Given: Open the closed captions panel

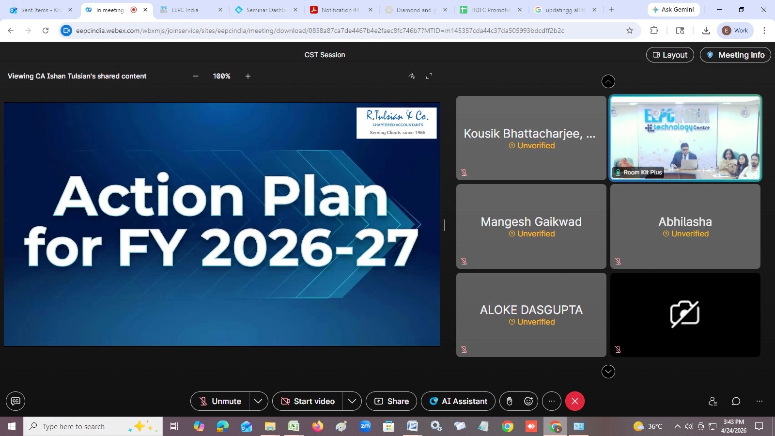Looking at the screenshot, I should coord(15,401).
